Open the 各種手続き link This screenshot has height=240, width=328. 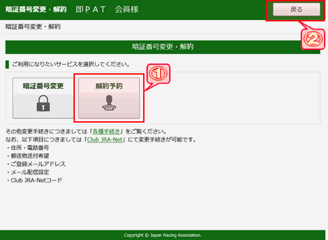pos(106,132)
